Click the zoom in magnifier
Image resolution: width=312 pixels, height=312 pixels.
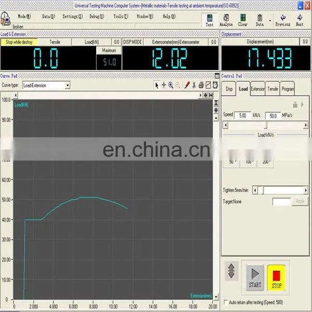171,85
